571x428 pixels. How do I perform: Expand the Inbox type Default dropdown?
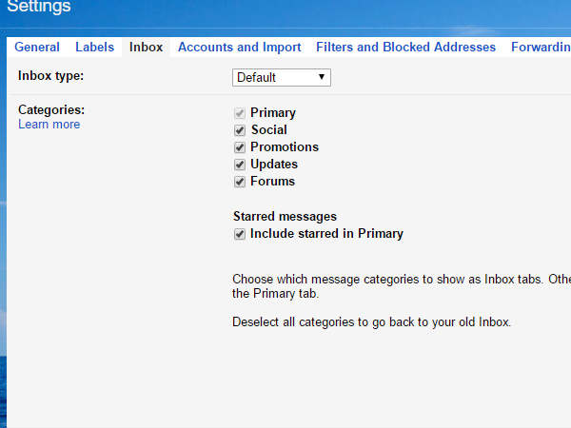pos(281,77)
